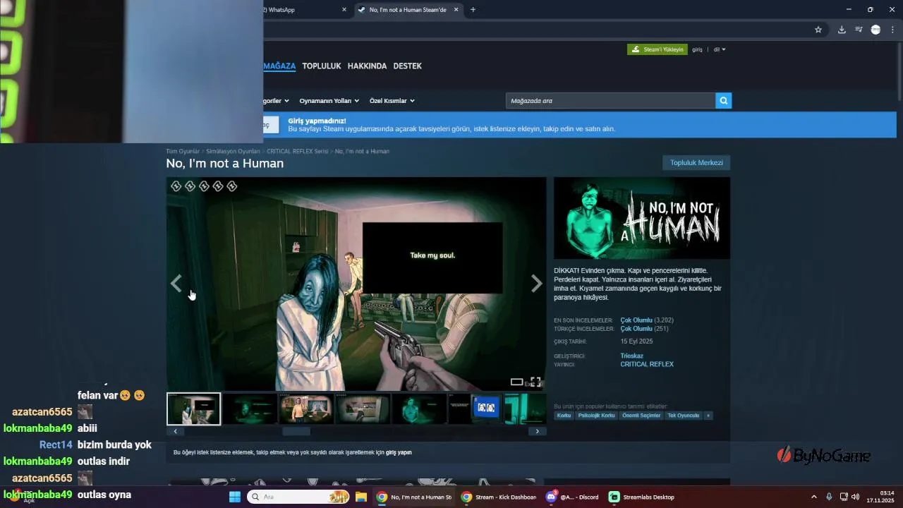Open Chrome media controls icon
Viewport: 903px width, 508px height.
(x=859, y=30)
